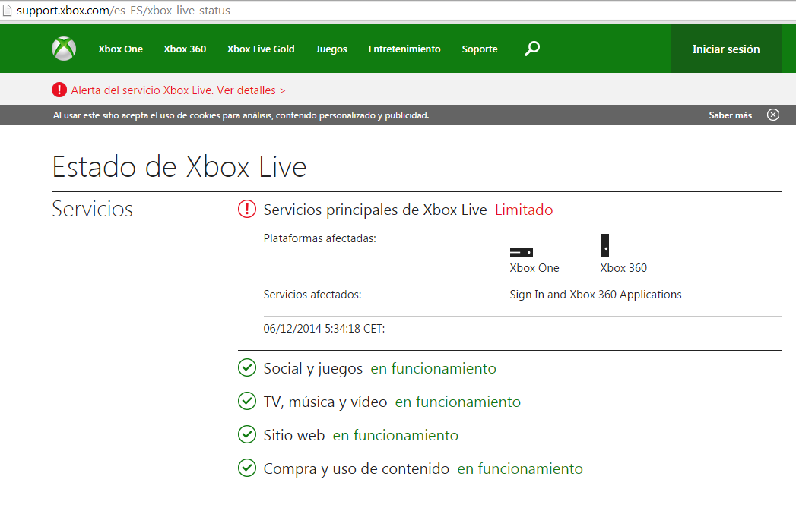Go to the Soporte section
The height and width of the screenshot is (511, 796).
(480, 48)
